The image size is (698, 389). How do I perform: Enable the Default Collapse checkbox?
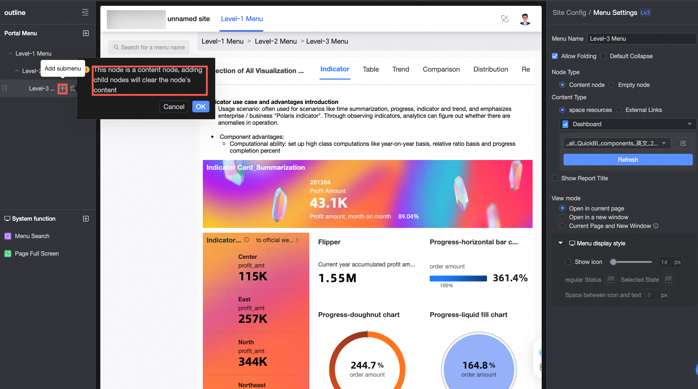[x=603, y=56]
